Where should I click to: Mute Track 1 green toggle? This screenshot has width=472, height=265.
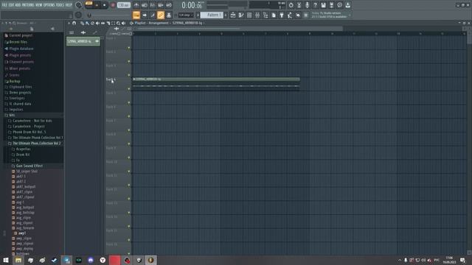(129, 48)
